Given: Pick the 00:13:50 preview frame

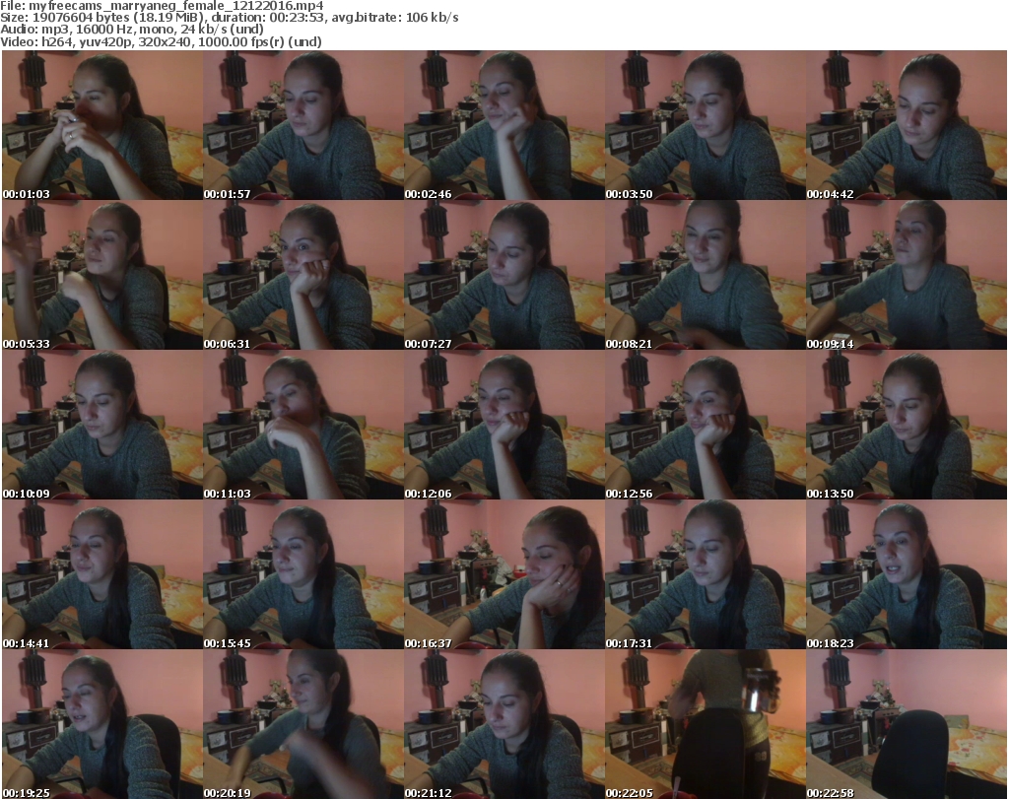Looking at the screenshot, I should (x=907, y=426).
